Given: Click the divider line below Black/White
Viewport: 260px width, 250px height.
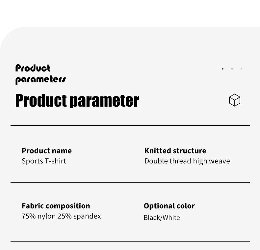Looking at the screenshot, I should pyautogui.click(x=130, y=241).
